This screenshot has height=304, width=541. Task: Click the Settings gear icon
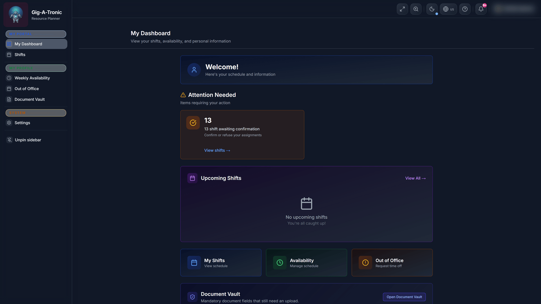[x=9, y=123]
